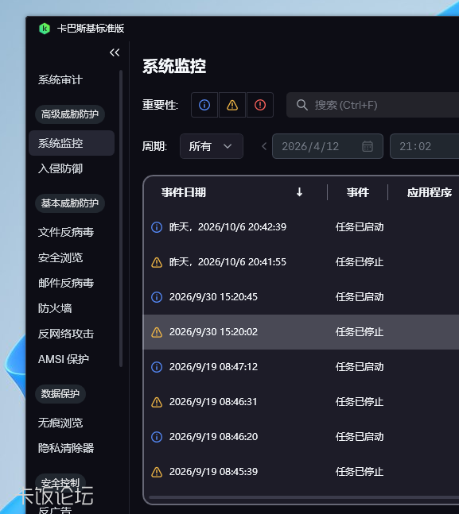459x514 pixels.
Task: Click 任务已停止 in 08:45:39 row
Action: coord(360,472)
